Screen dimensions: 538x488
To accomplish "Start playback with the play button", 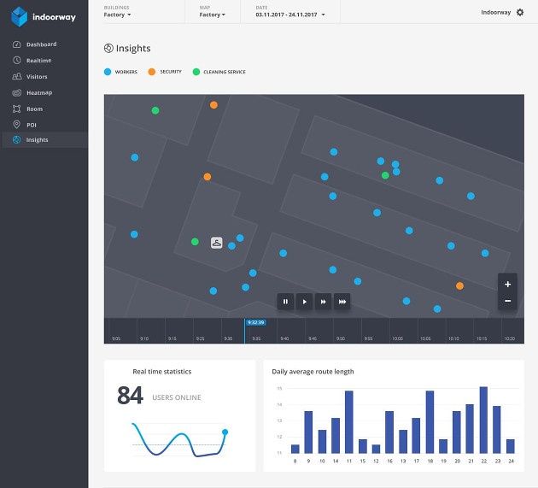I will (304, 302).
